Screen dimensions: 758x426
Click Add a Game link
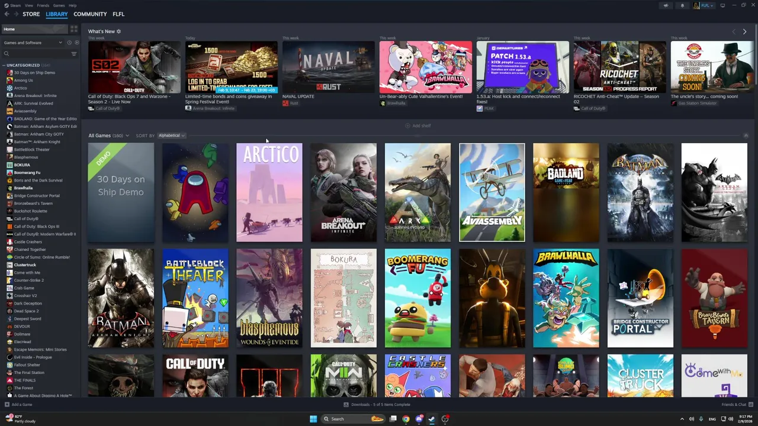click(22, 405)
